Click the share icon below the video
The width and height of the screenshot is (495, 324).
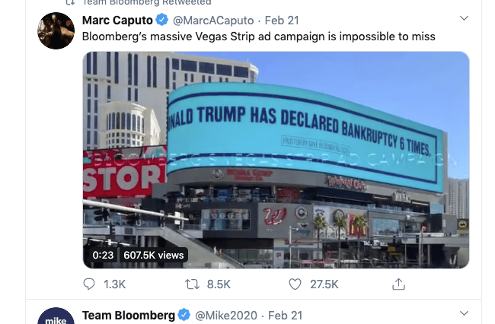(398, 284)
